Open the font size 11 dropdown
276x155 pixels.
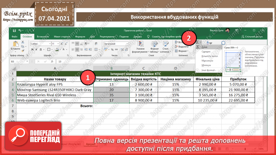pyautogui.click(x=58, y=44)
